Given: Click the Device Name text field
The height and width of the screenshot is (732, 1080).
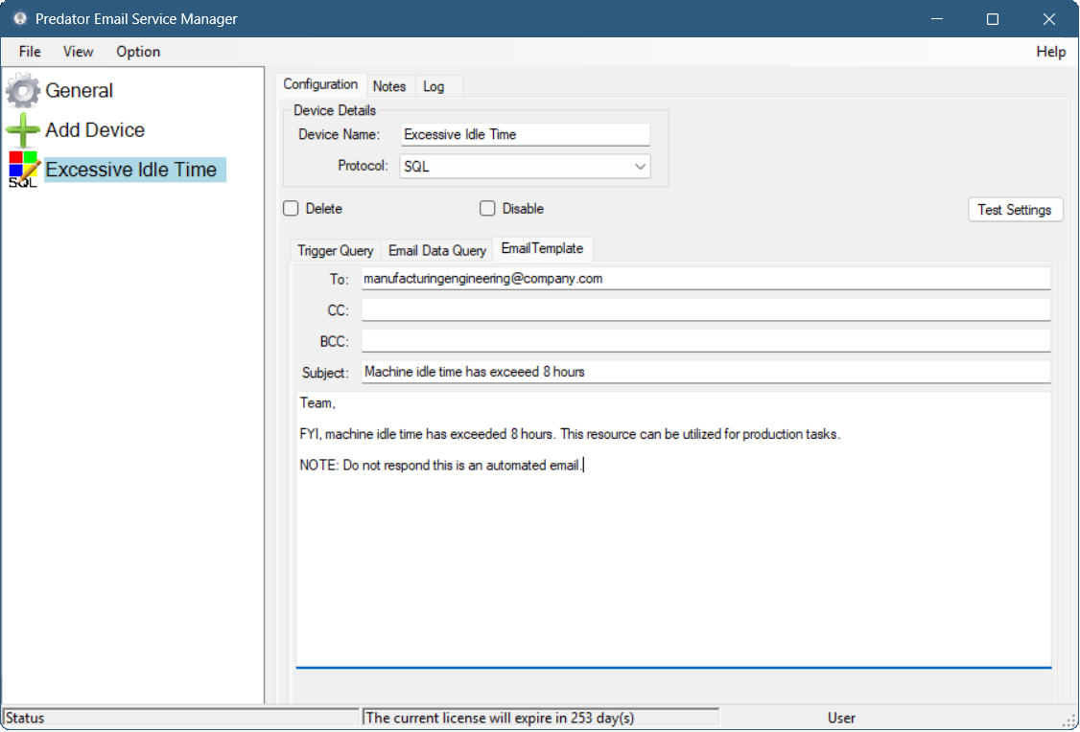Looking at the screenshot, I should pos(524,134).
